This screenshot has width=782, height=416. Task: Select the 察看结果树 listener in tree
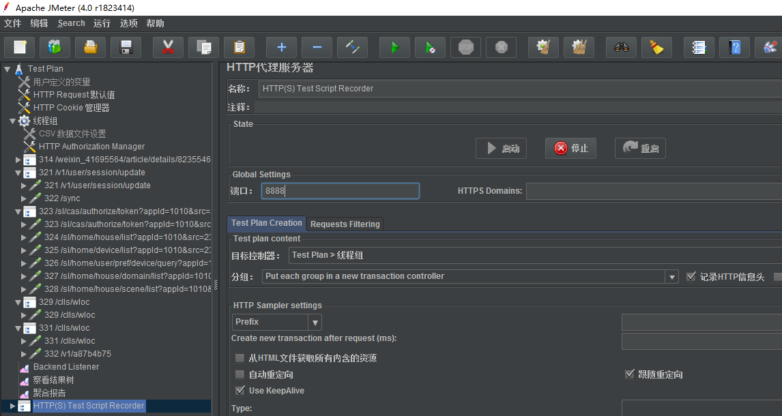click(53, 380)
